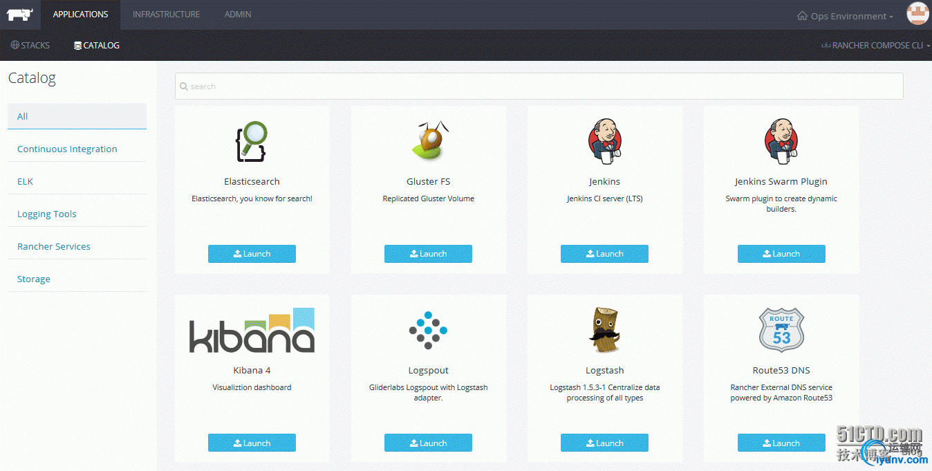Click the globe icon beside Stacks
This screenshot has height=471, width=932.
[x=15, y=45]
